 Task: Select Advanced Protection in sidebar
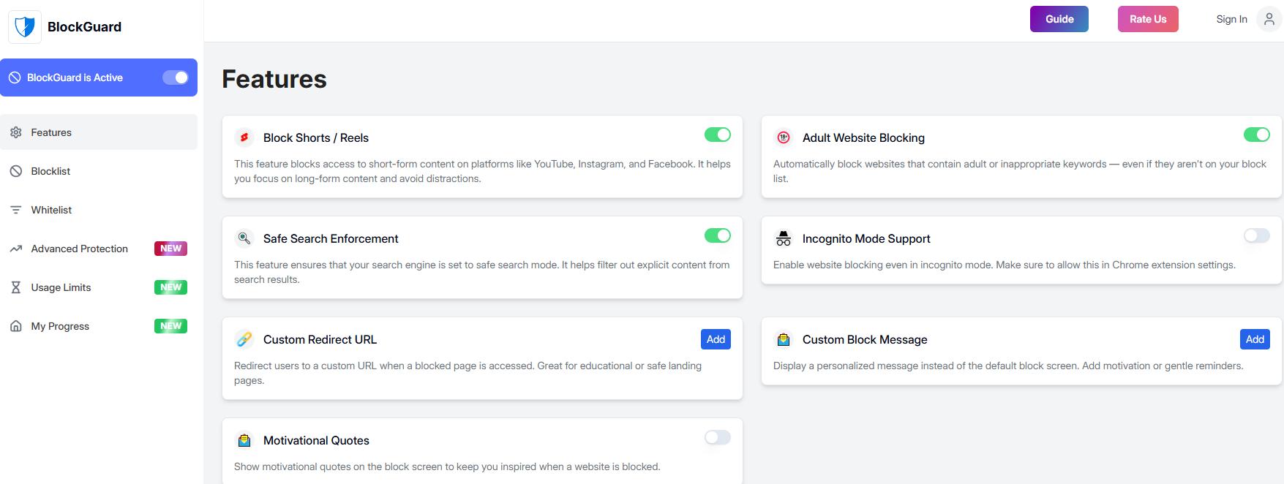click(x=99, y=249)
